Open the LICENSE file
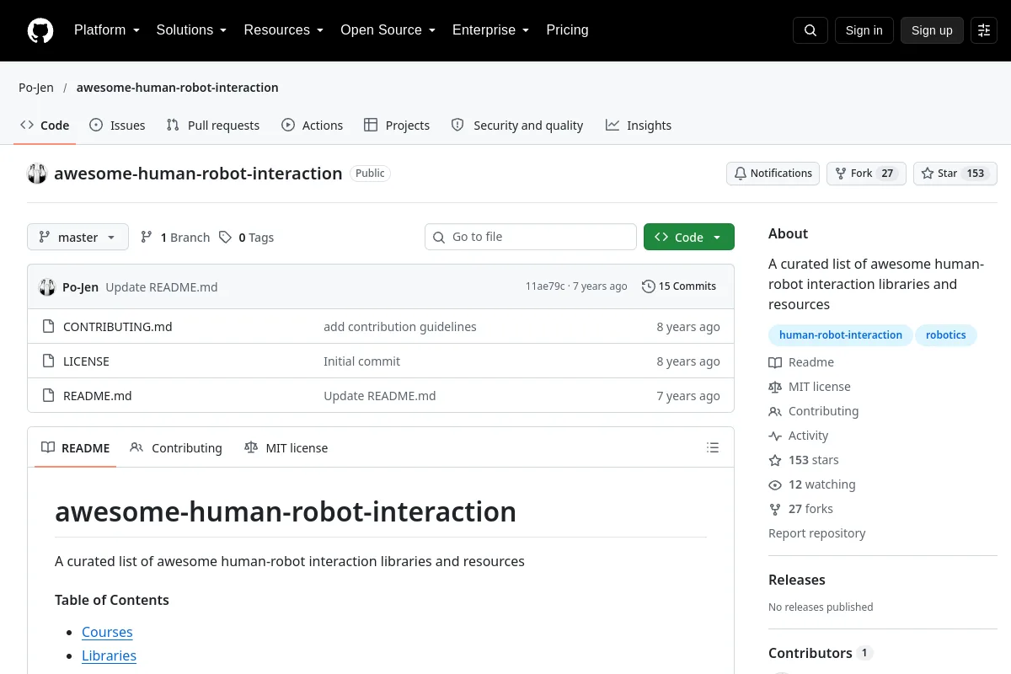Viewport: 1011px width, 674px height. pyautogui.click(x=86, y=361)
